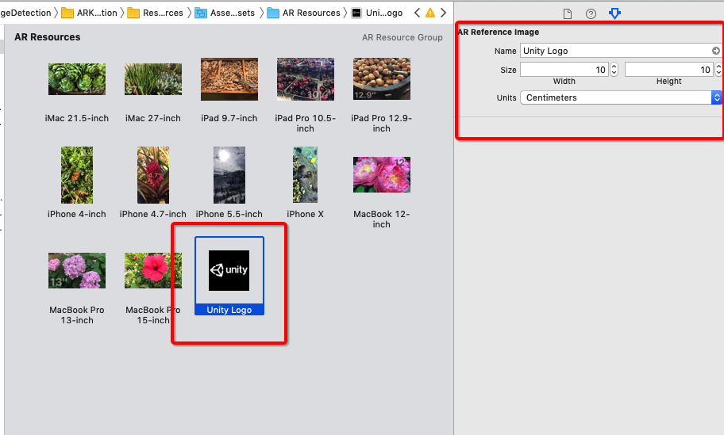Open the Units dropdown showing Centimeters
Viewport: 724px width, 435px height.
point(621,97)
